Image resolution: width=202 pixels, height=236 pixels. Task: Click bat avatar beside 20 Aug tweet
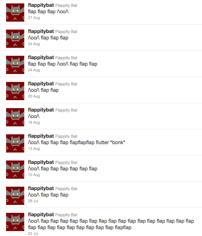pyautogui.click(x=15, y=91)
